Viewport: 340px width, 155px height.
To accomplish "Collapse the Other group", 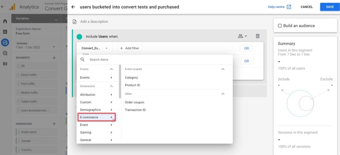I will pos(223,94).
